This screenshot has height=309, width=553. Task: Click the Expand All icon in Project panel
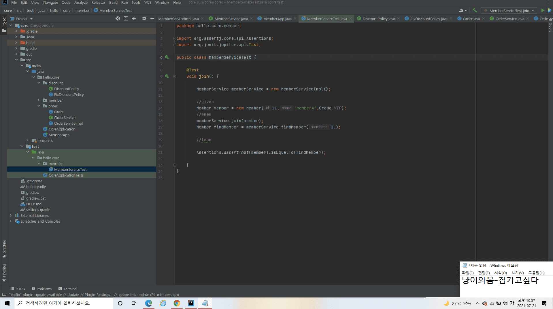coord(126,19)
